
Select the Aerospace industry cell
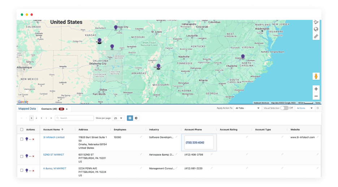[161, 155]
